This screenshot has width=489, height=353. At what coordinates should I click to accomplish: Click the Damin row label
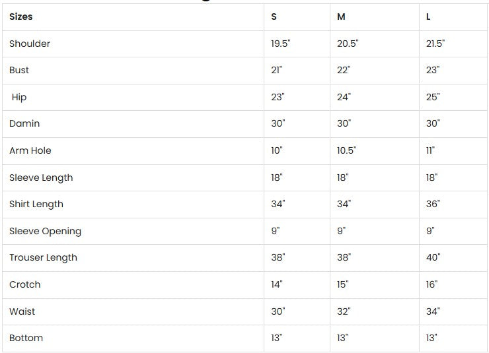pos(24,123)
